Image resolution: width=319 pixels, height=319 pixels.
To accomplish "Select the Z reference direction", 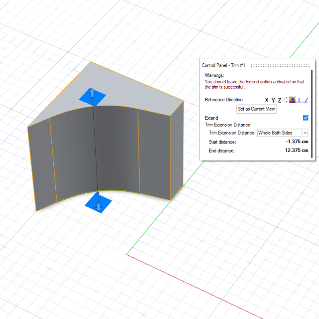I will point(280,100).
